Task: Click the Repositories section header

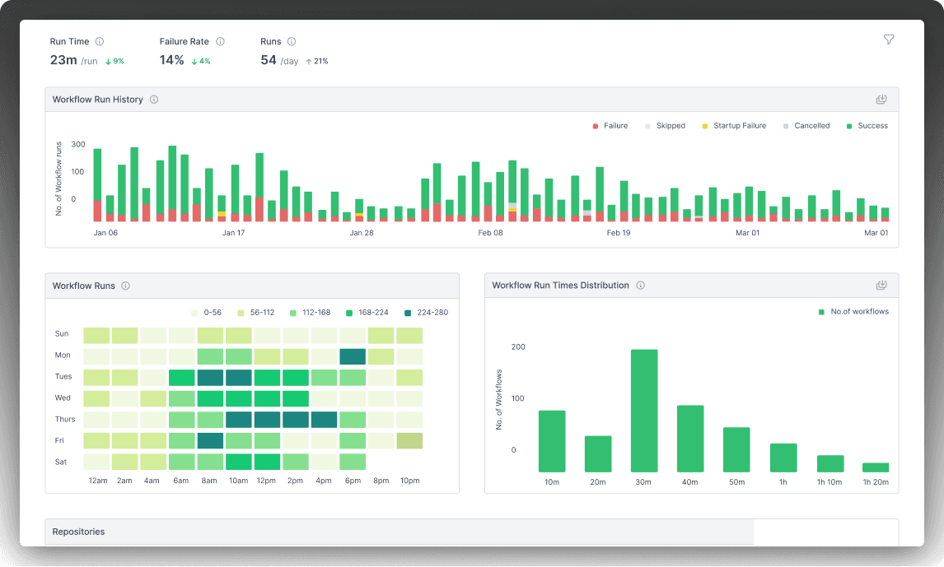Action: point(79,531)
